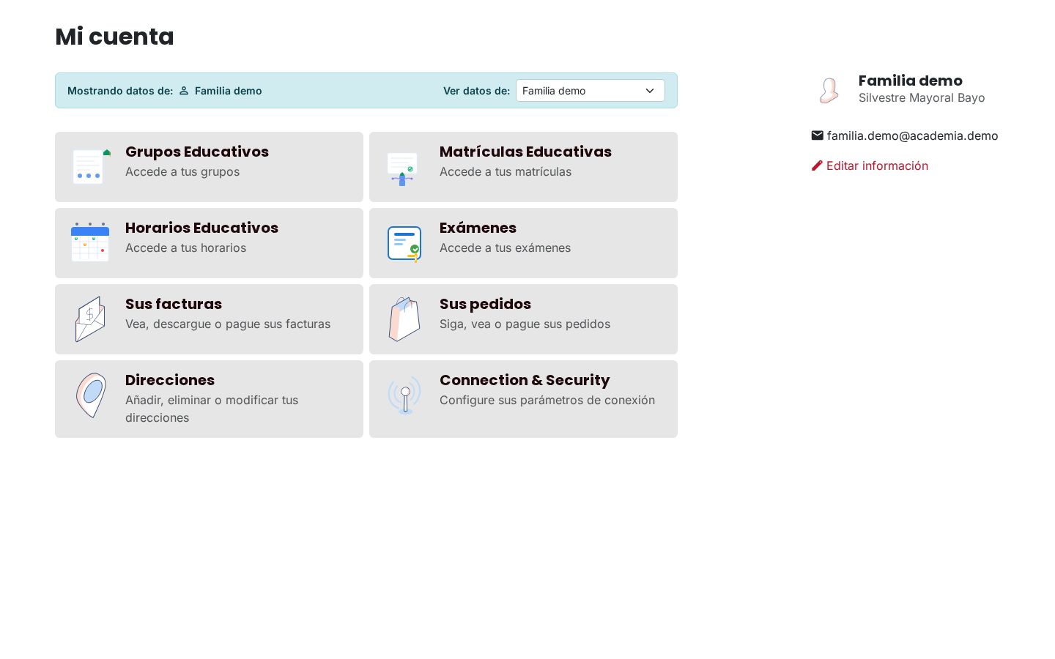Viewport: 1055px width, 659px height.
Task: Click 'Accede a tus horarios' description
Action: 185,247
